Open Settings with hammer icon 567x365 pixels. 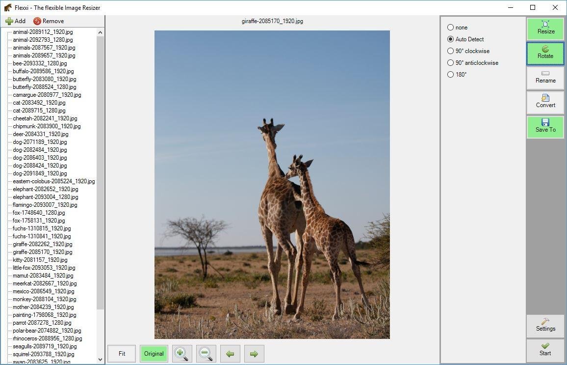545,326
